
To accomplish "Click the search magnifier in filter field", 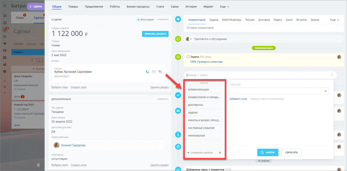I will [x=332, y=75].
